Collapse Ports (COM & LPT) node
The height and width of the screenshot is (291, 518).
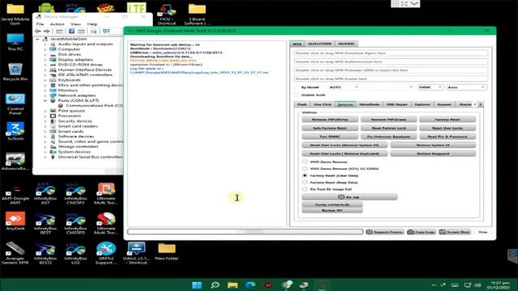[x=45, y=100]
